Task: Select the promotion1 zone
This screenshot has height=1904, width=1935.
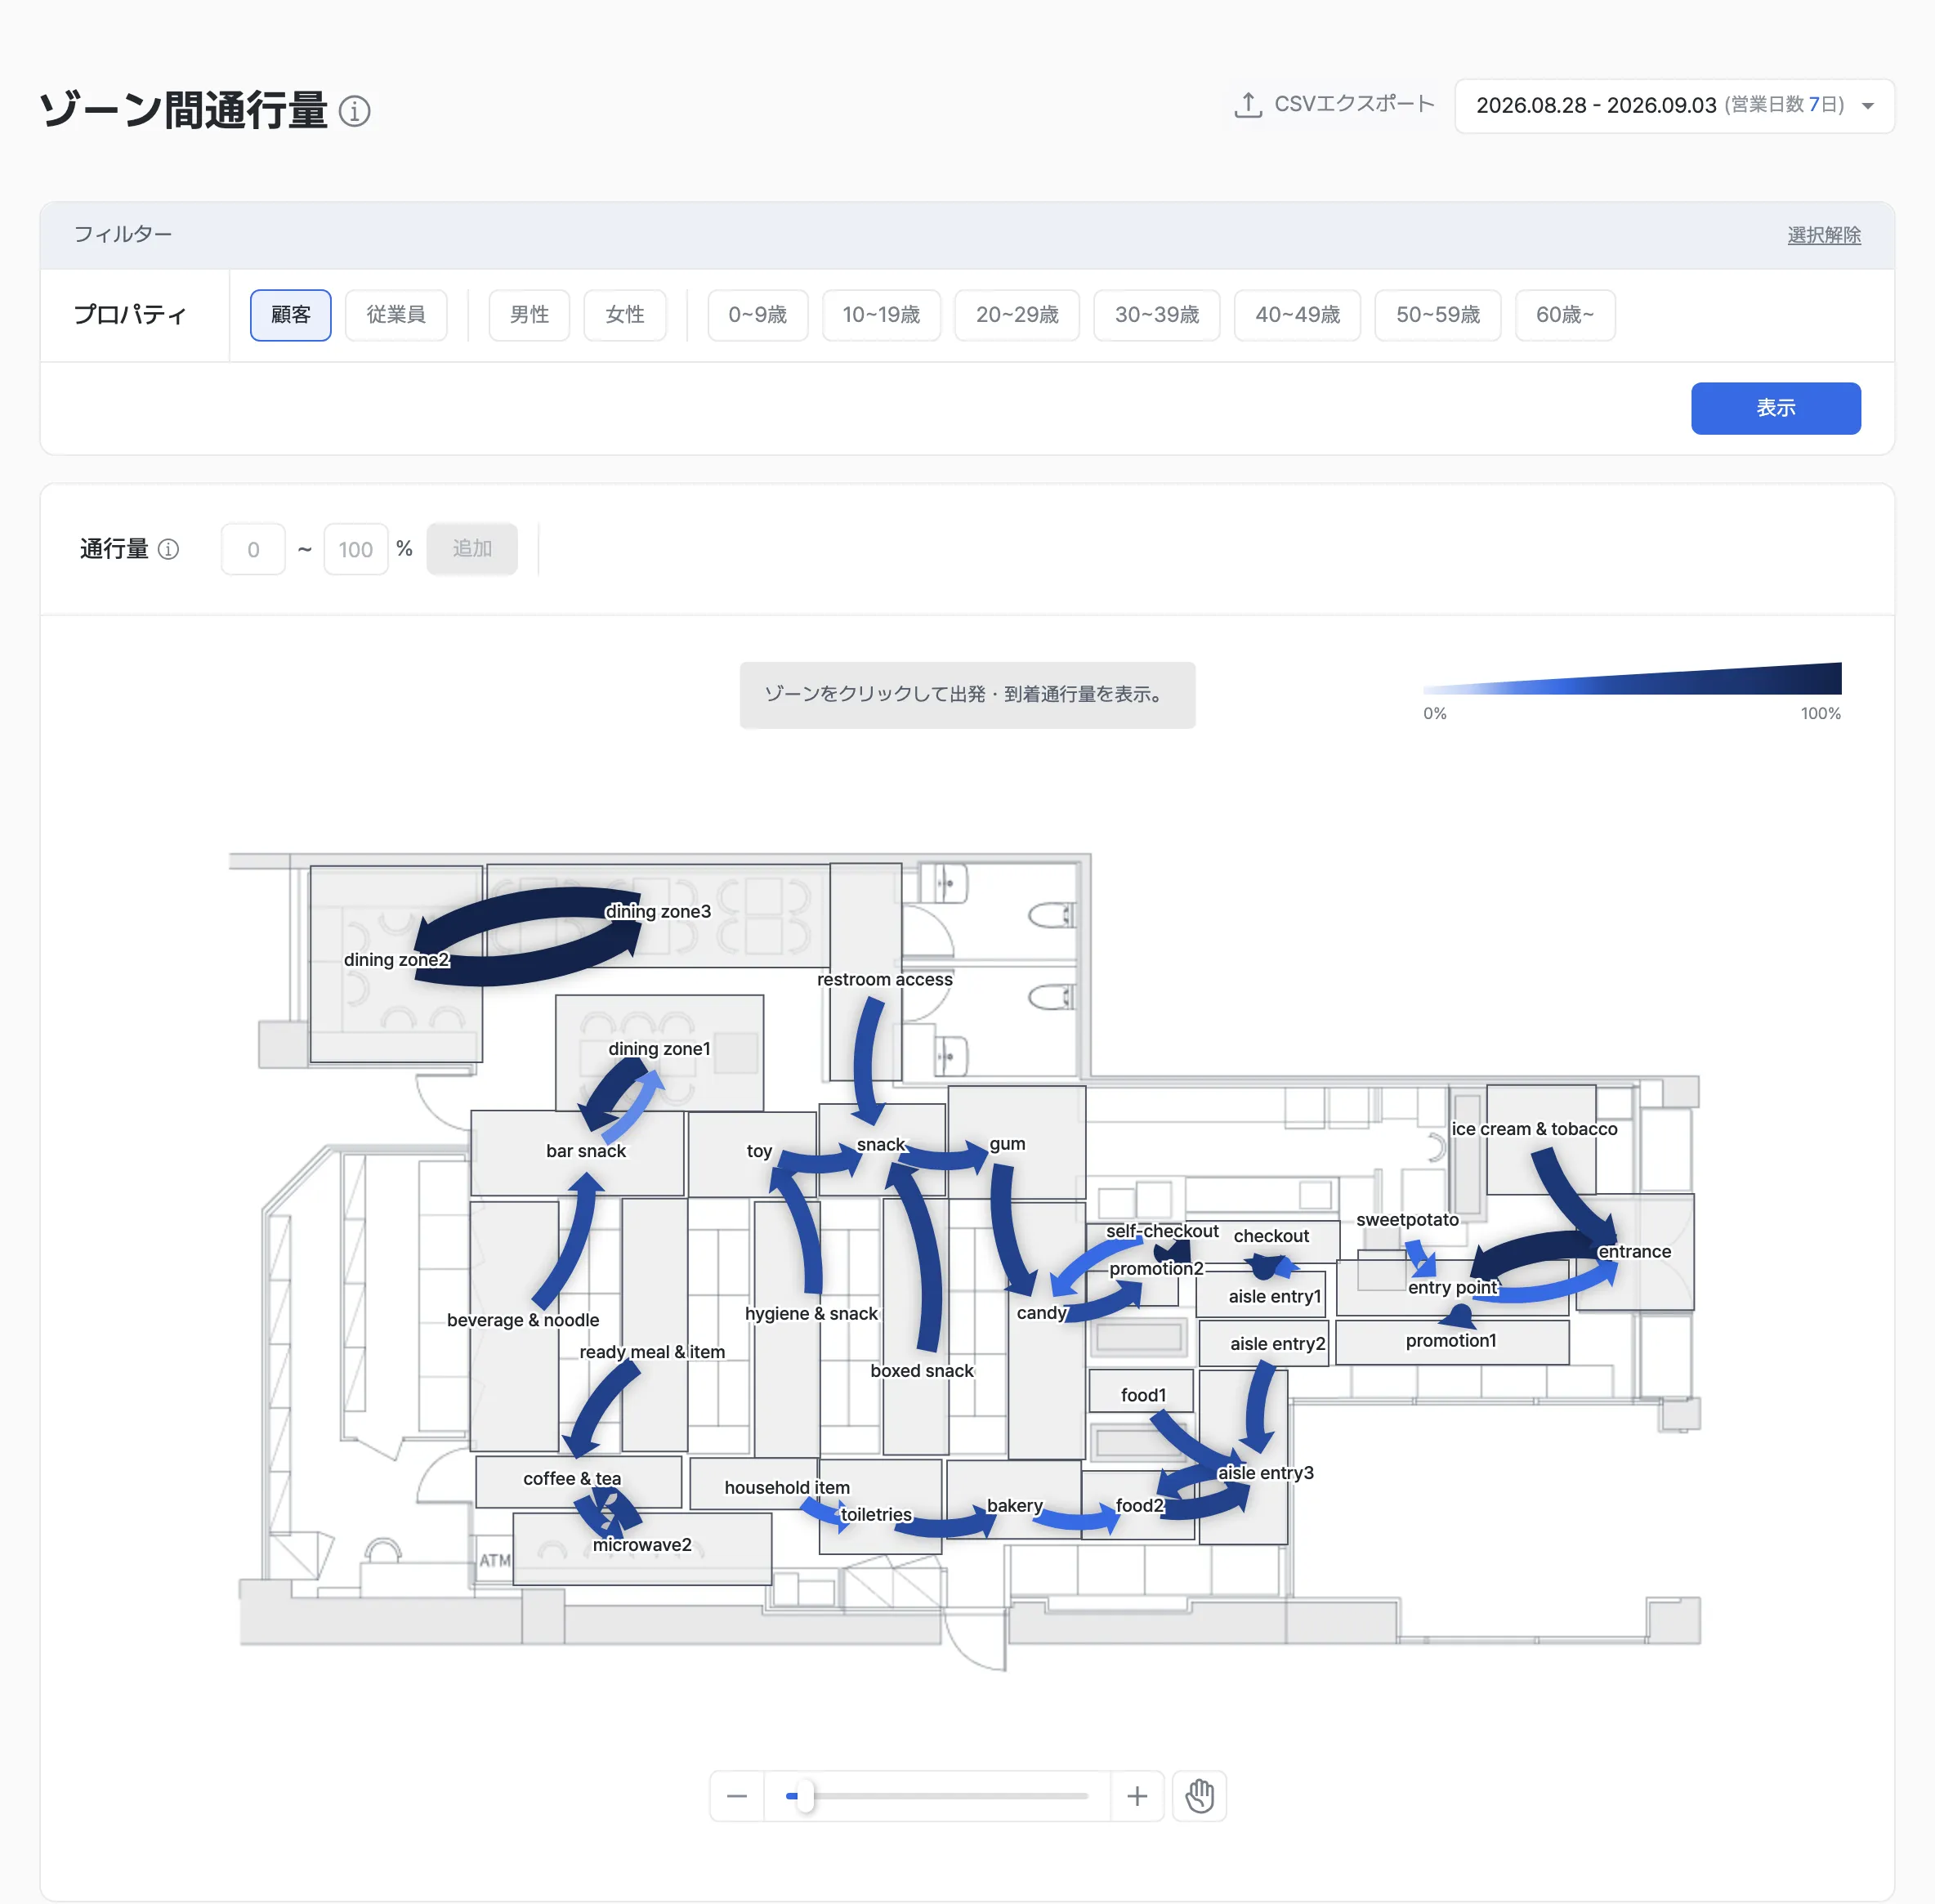Action: tap(1452, 1342)
